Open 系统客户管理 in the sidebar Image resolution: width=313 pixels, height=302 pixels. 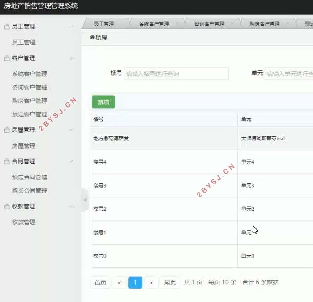click(x=30, y=74)
